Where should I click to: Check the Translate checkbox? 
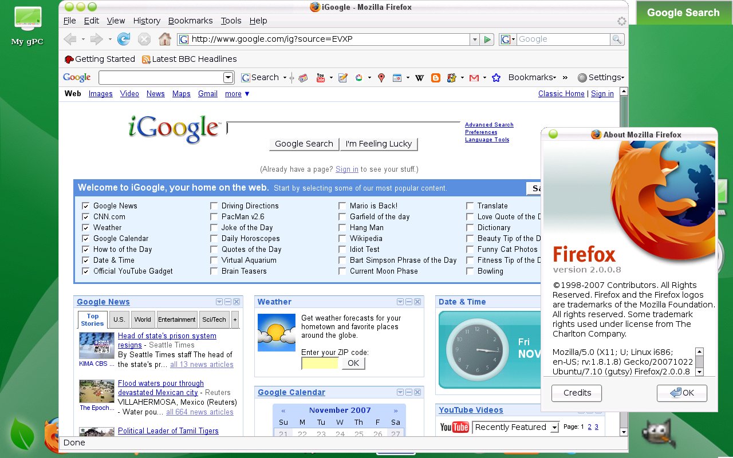(x=470, y=206)
